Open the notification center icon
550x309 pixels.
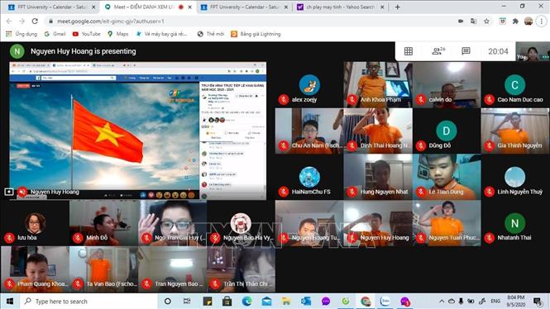pyautogui.click(x=538, y=302)
